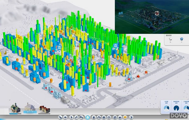Select the Zones menu icon
This screenshot has height=120, width=189.
pos(65,117)
